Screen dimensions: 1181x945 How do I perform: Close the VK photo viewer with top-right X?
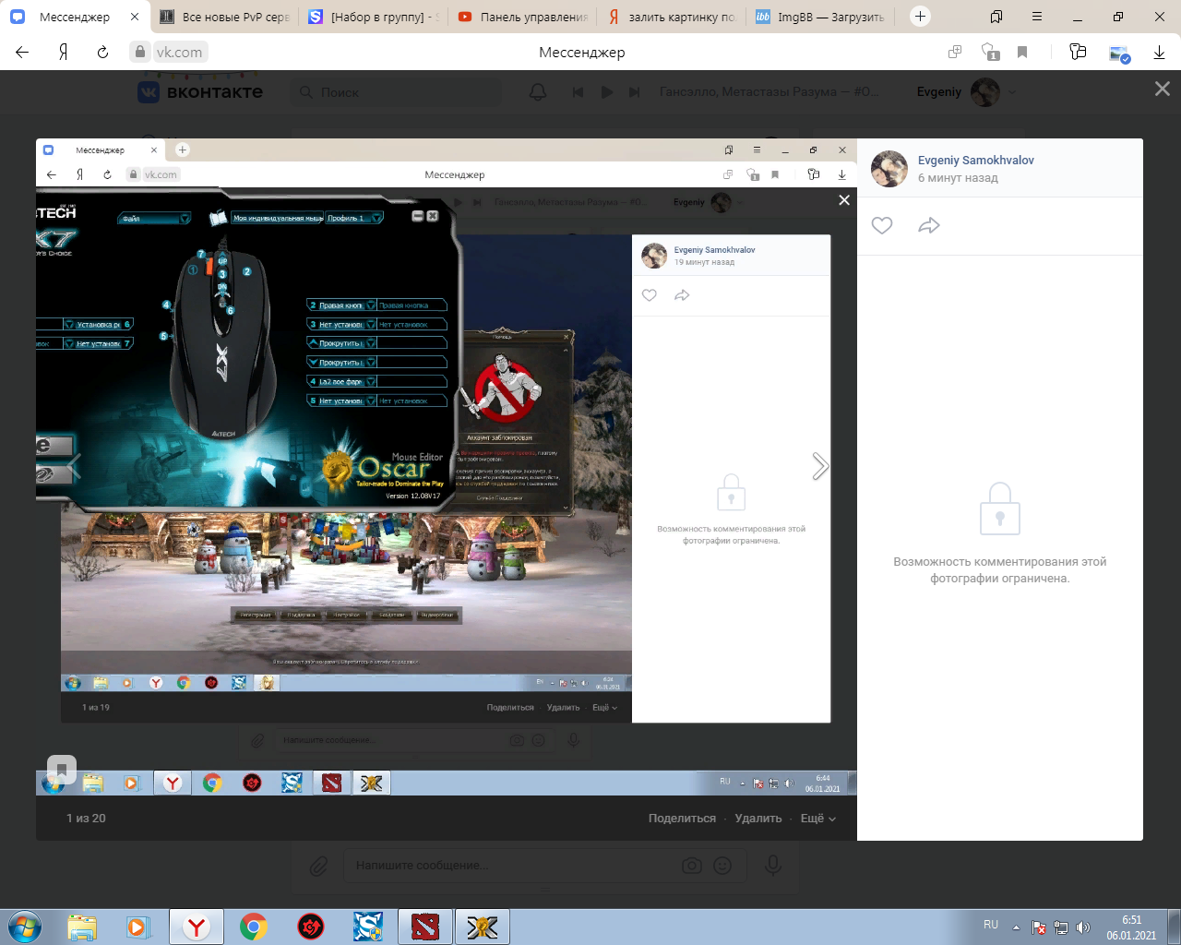click(1162, 89)
